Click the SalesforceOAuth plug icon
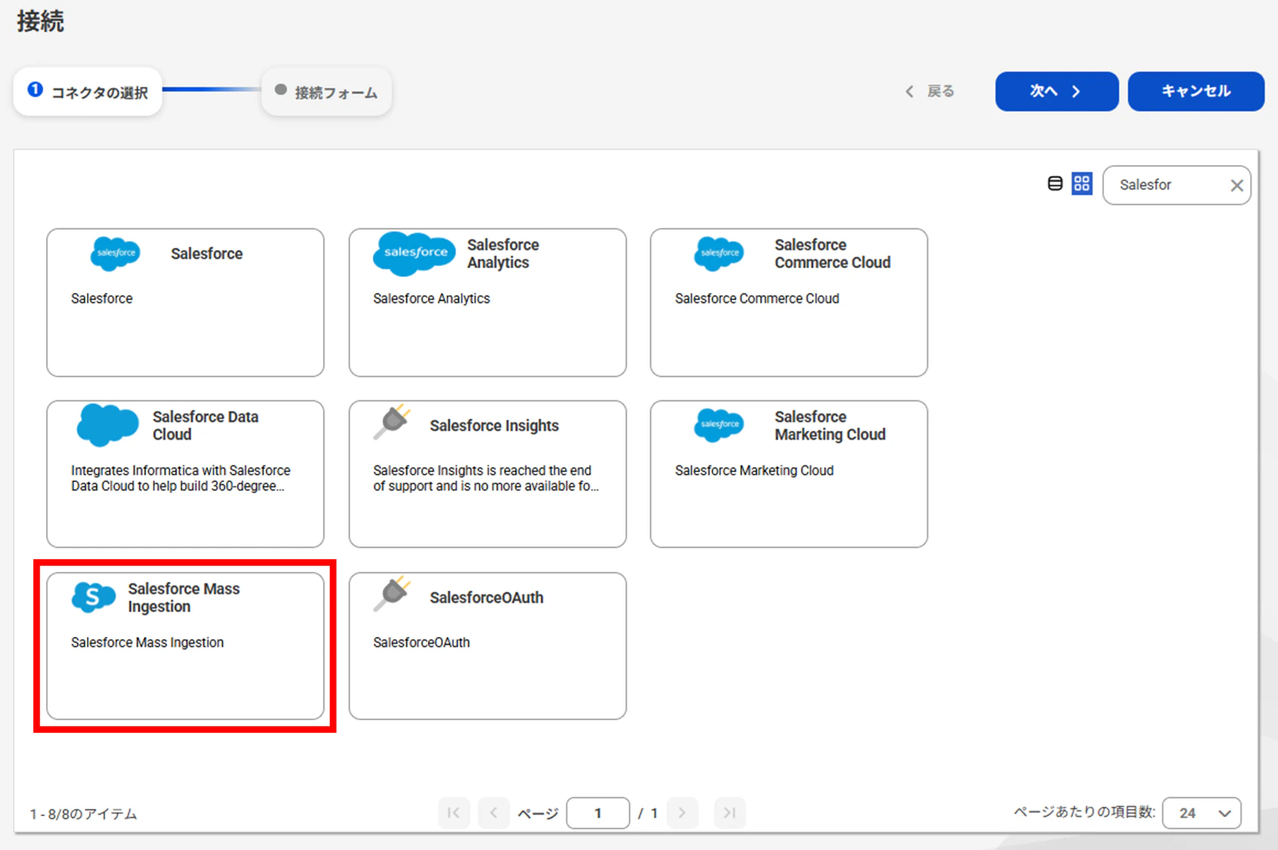 click(x=392, y=594)
